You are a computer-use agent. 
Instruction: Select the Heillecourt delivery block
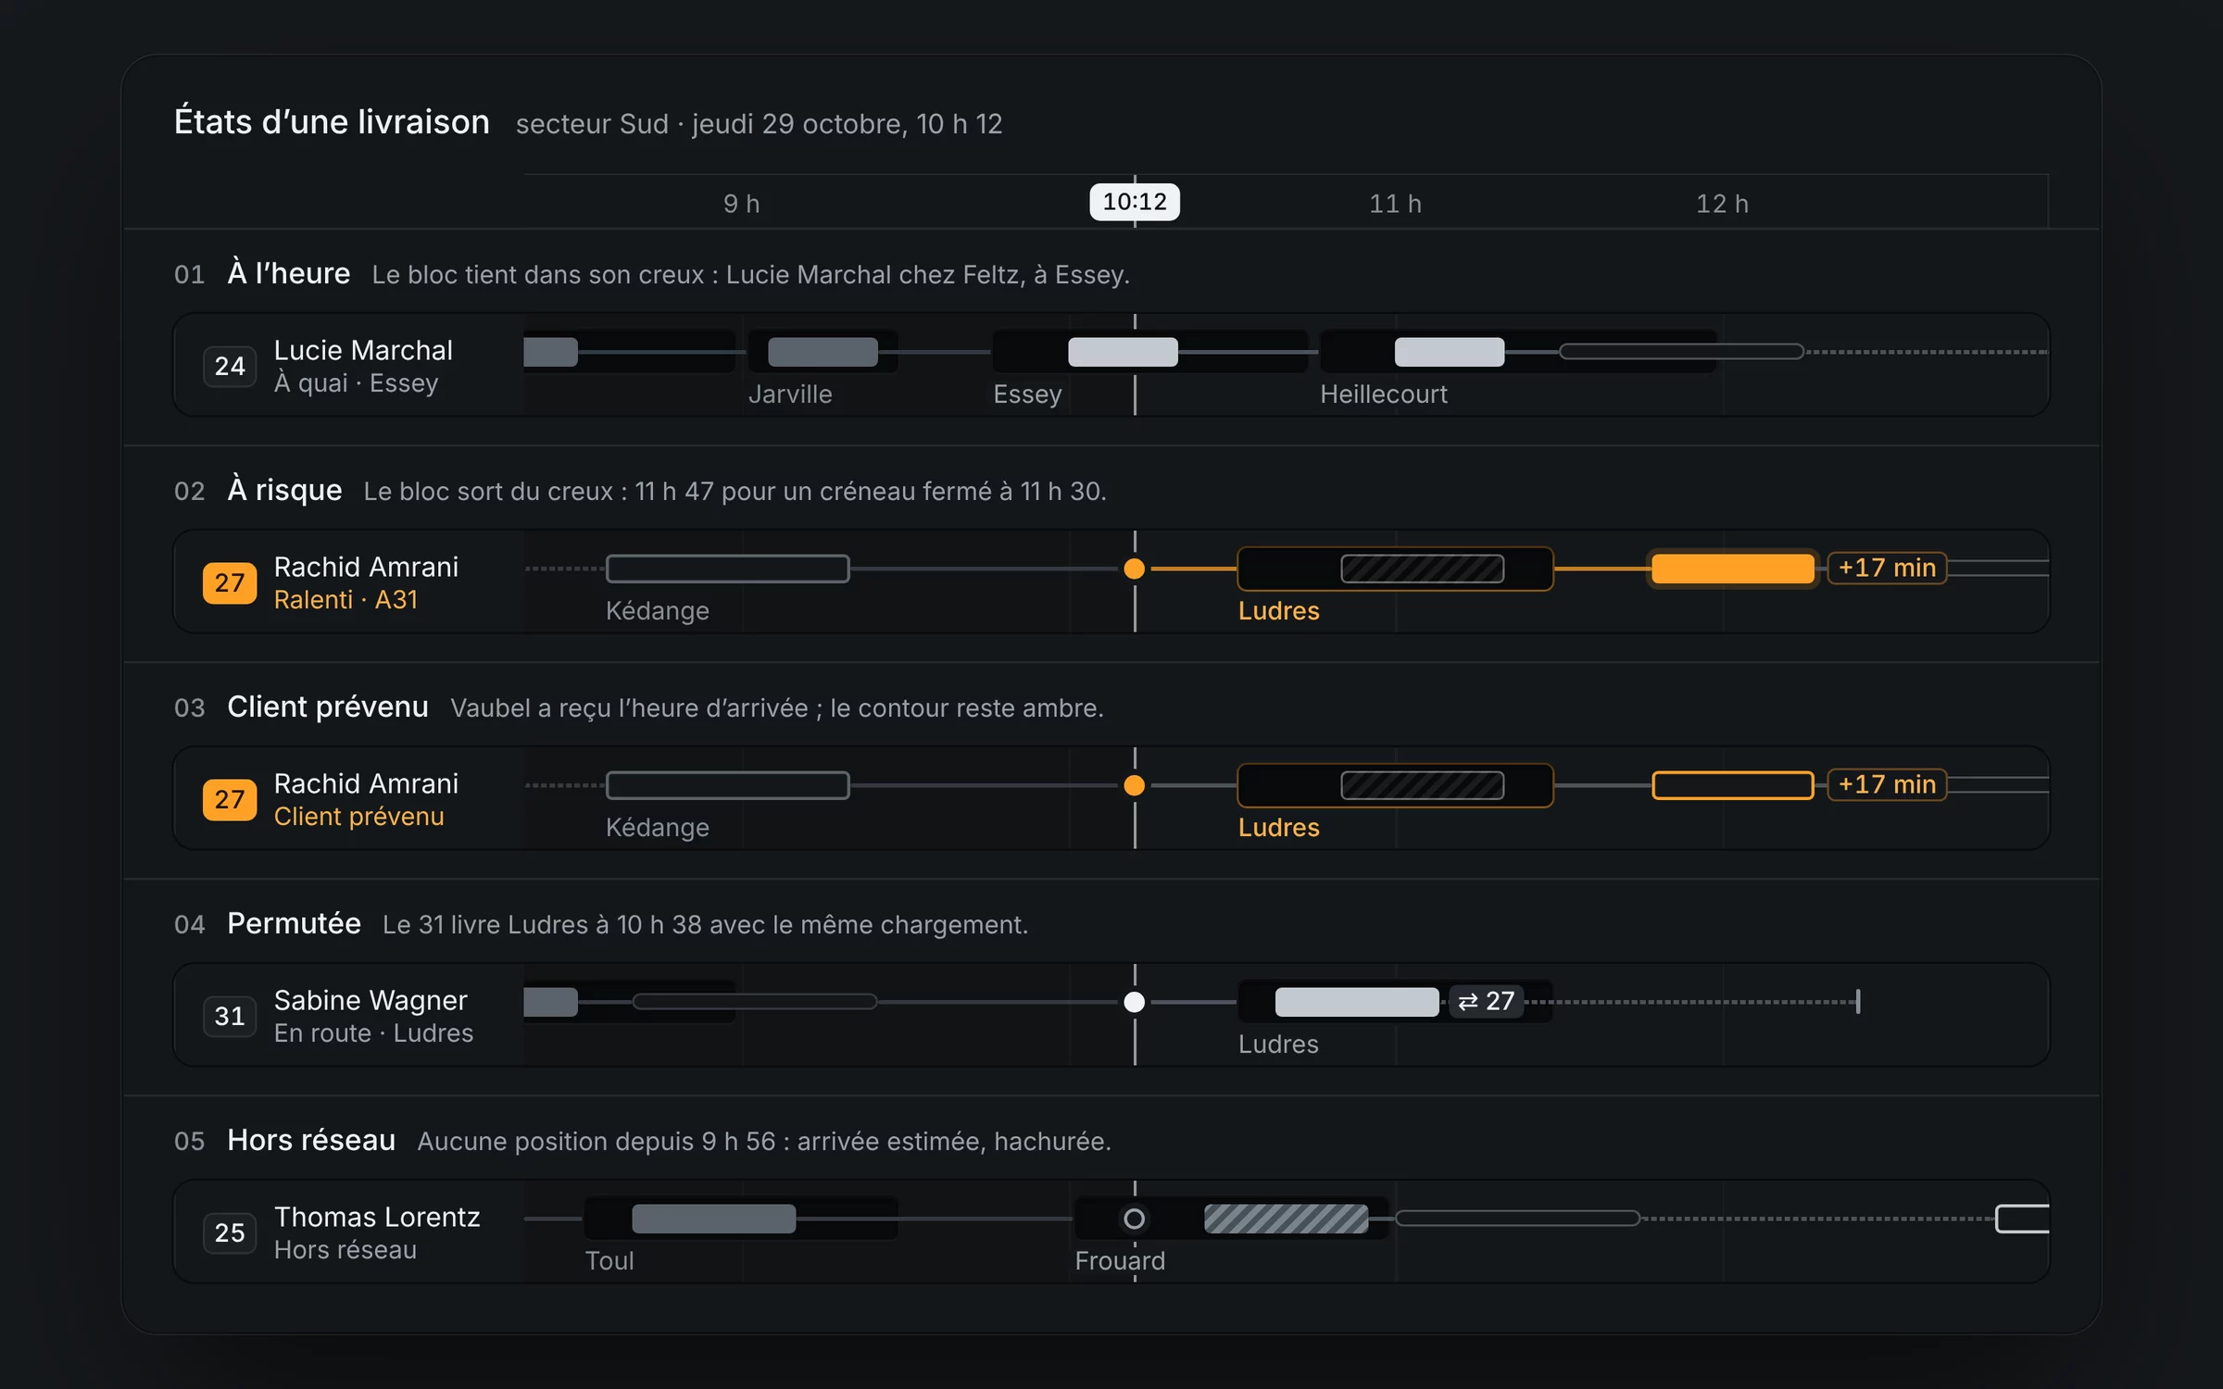click(1450, 352)
